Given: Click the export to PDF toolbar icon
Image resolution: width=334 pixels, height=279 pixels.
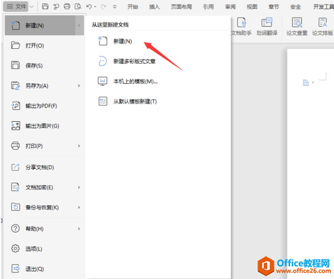Looking at the screenshot, I should tap(56, 7).
